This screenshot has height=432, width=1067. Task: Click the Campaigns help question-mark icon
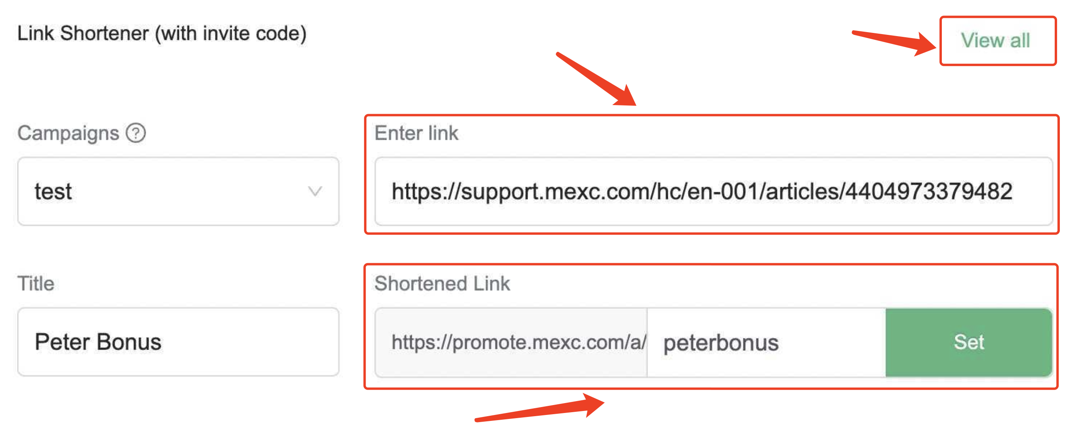[x=136, y=133]
